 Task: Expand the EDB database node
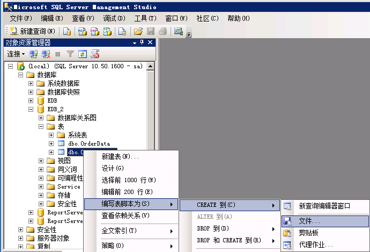click(31, 100)
